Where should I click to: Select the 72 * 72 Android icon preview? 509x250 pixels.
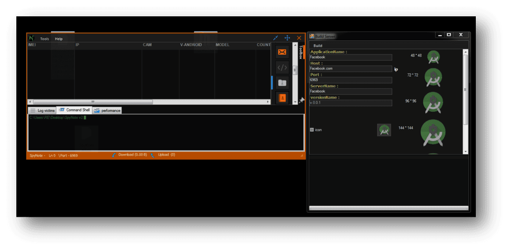(x=433, y=77)
